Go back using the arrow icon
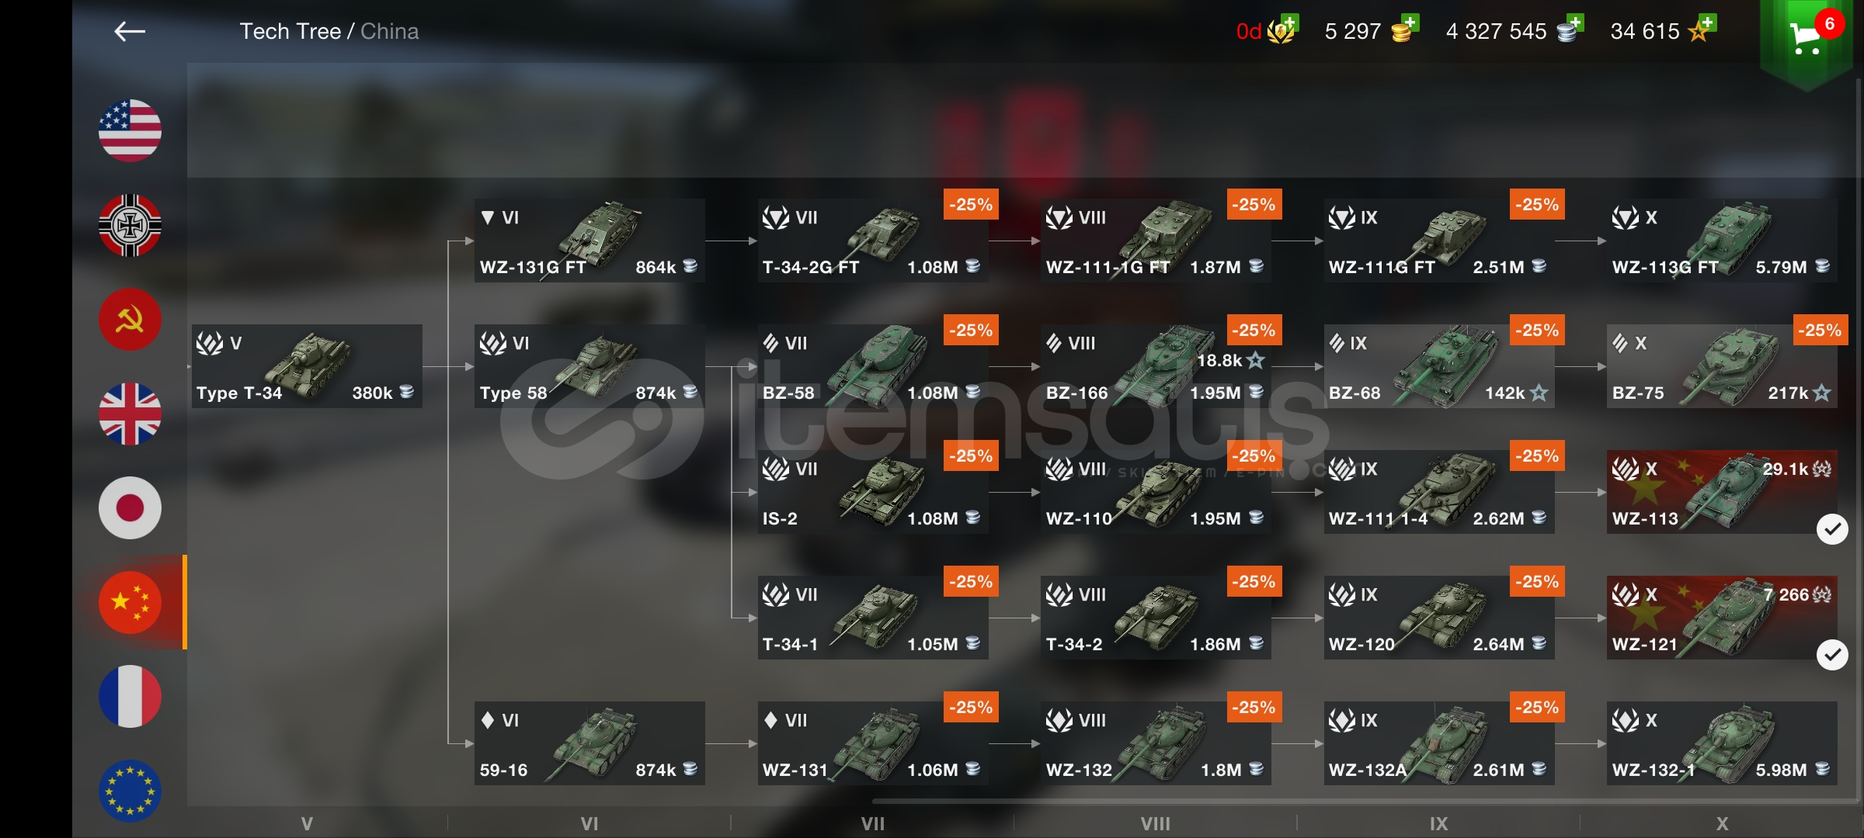The width and height of the screenshot is (1864, 838). click(130, 31)
